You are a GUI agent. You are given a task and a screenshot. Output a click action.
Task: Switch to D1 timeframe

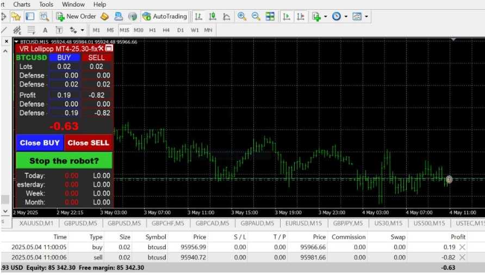click(181, 30)
